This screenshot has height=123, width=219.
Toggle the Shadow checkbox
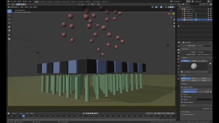coord(182,92)
